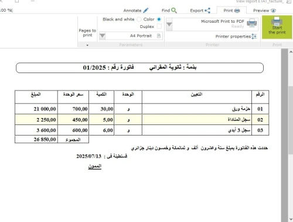Expand the arrow below Pages to print
Screen dimensions: 293x222
click(x=87, y=45)
